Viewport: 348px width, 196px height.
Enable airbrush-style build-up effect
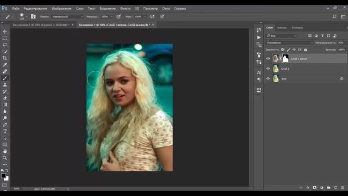point(152,16)
